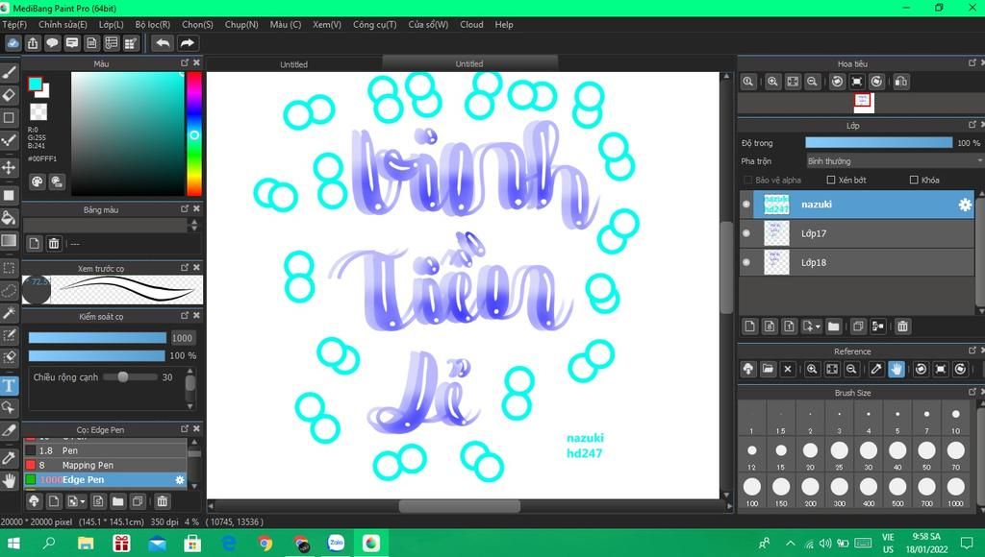Click the navigator canvas thumbnail
985x557 pixels.
863,102
